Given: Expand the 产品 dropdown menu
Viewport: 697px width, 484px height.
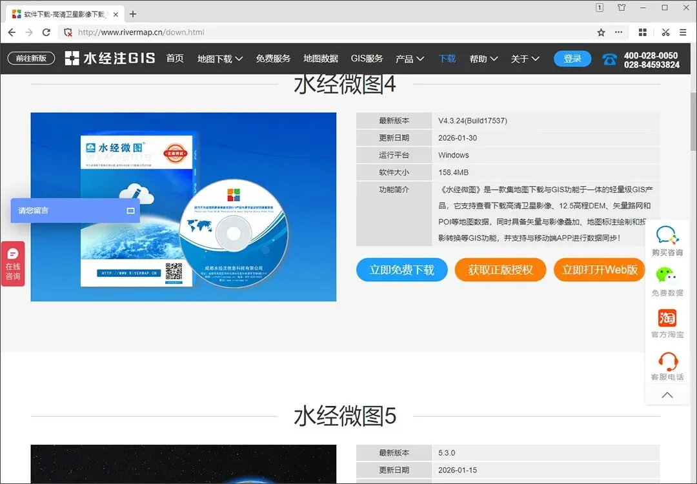Looking at the screenshot, I should click(410, 59).
